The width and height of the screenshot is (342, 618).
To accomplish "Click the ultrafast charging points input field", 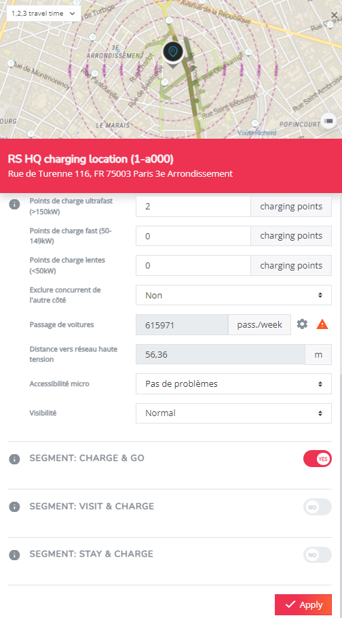I will coord(193,207).
